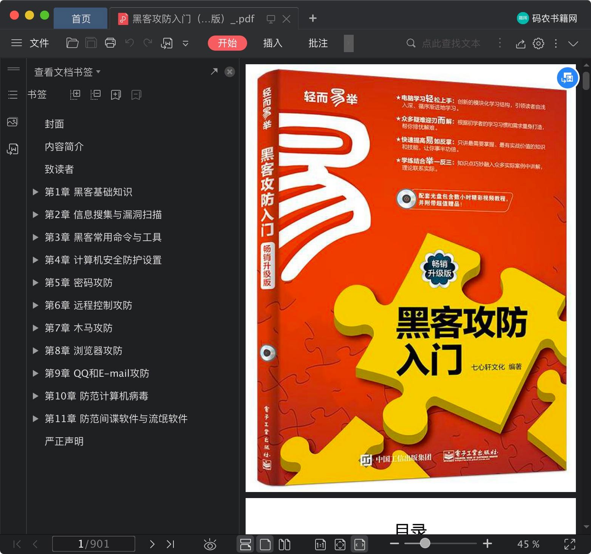The height and width of the screenshot is (554, 591).
Task: Click the open folder icon
Action: 72,43
